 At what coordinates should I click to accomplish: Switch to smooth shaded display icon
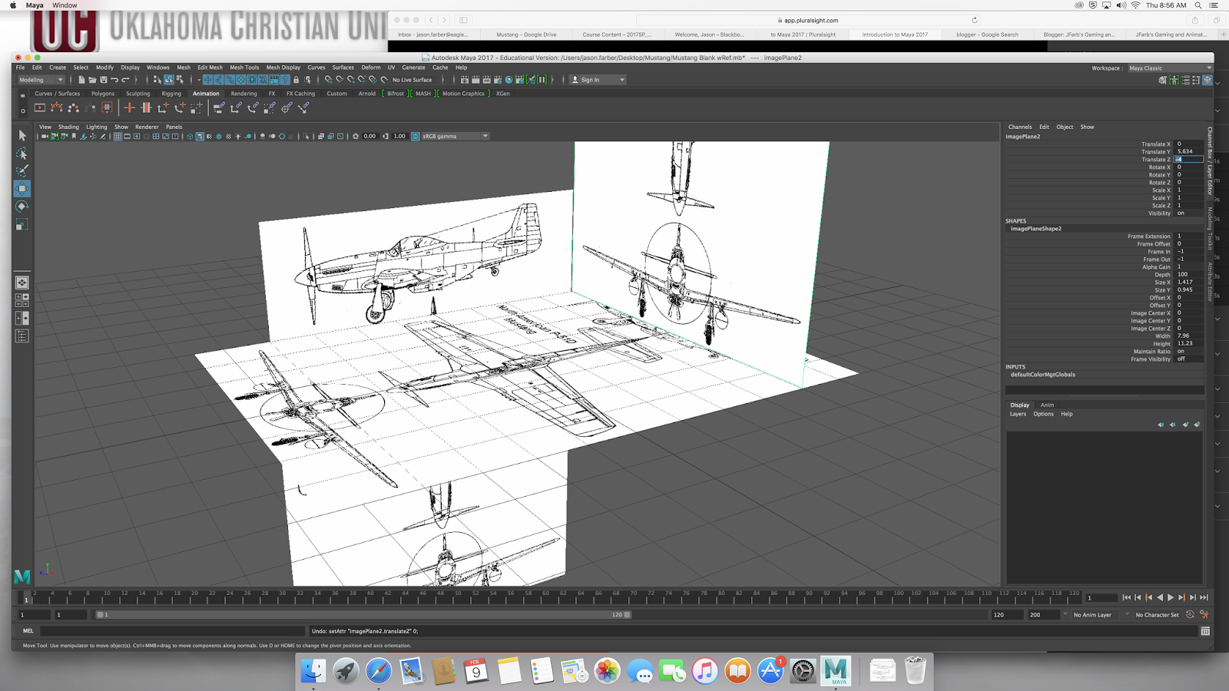point(200,136)
